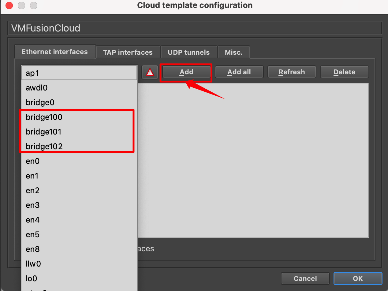Viewport: 388px width, 291px height.
Task: Choose en5 in the dropdown list
Action: [33, 234]
